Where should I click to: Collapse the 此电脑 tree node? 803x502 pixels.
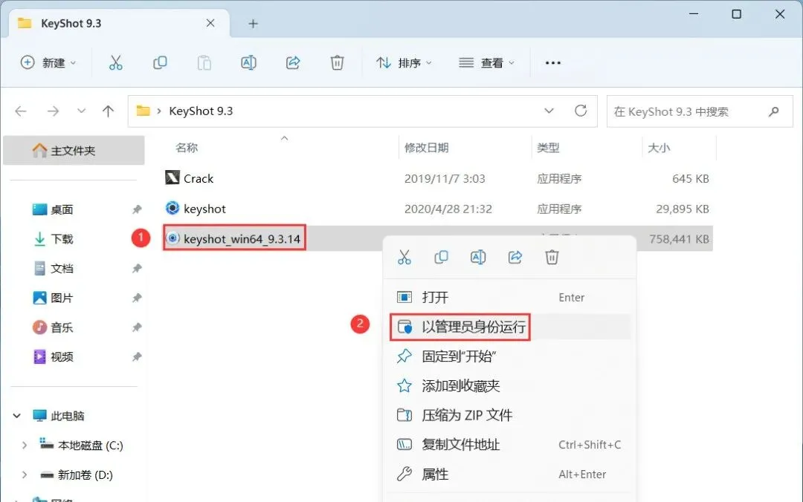pyautogui.click(x=17, y=416)
